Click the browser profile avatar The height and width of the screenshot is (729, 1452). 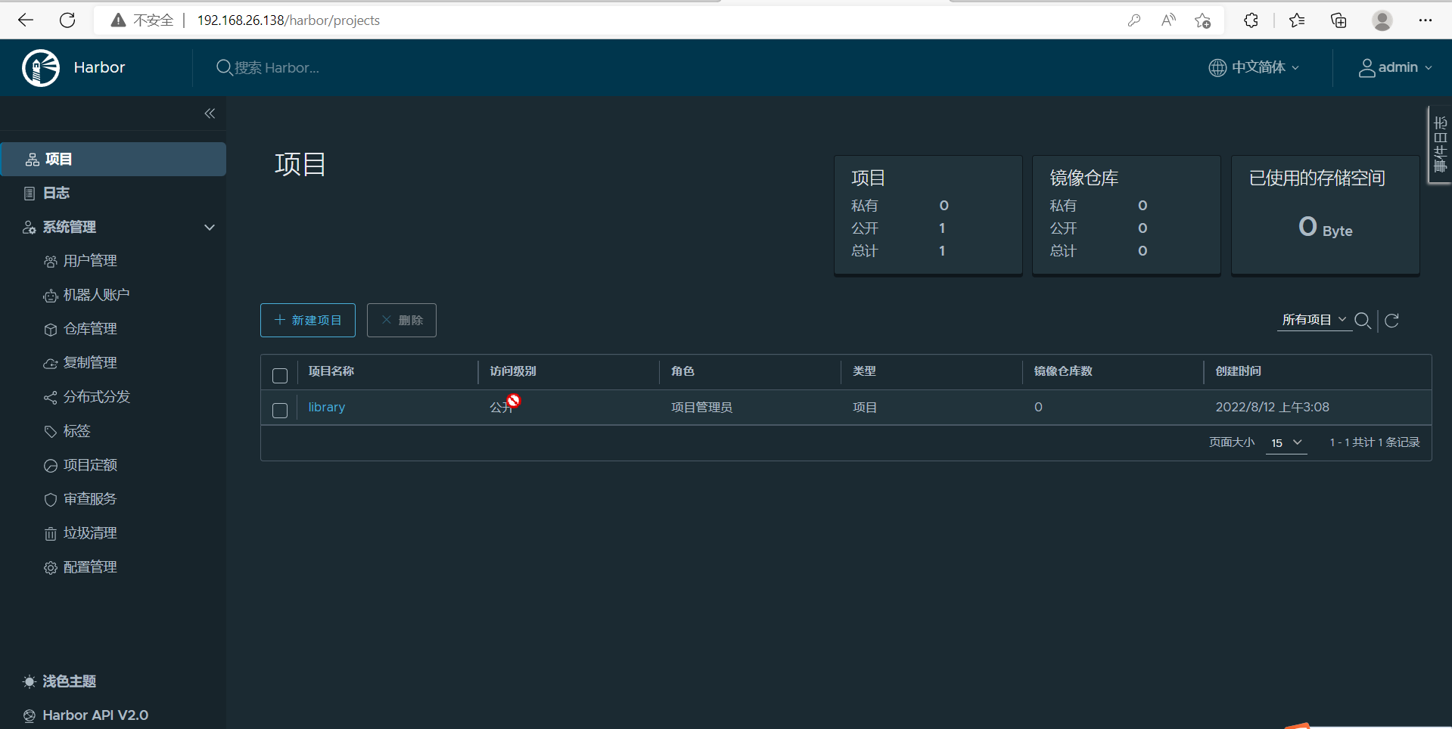pos(1382,20)
